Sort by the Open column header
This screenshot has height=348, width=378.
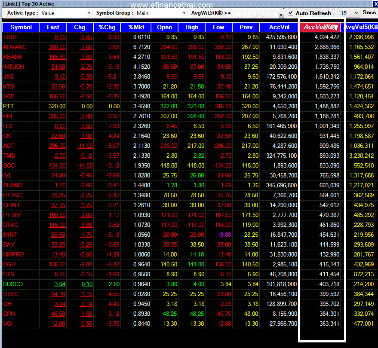tap(164, 27)
